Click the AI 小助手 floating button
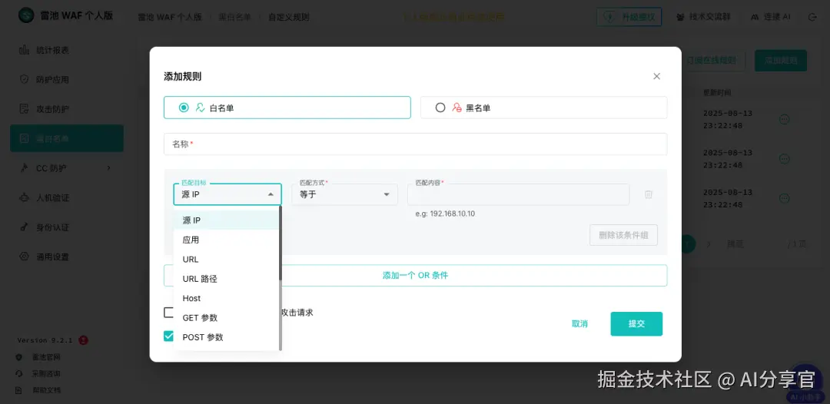This screenshot has width=830, height=404. [x=805, y=383]
